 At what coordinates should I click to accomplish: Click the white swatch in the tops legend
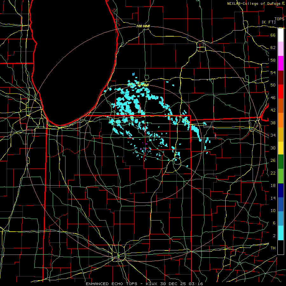coord(281,35)
